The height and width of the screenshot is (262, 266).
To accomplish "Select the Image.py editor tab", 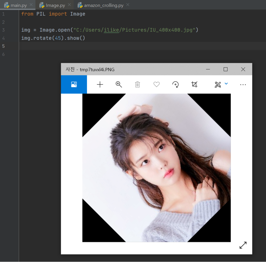I will (55, 5).
